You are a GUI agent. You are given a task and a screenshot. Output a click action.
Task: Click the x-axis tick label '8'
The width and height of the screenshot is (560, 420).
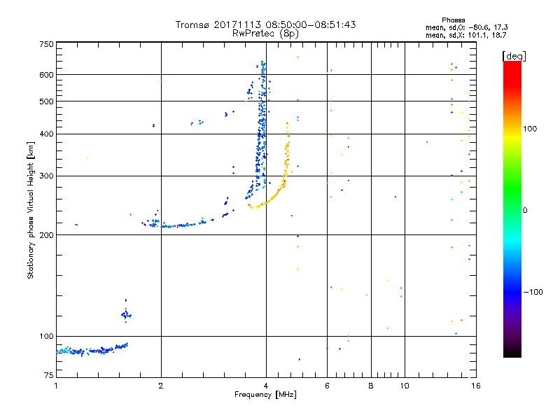pyautogui.click(x=371, y=386)
